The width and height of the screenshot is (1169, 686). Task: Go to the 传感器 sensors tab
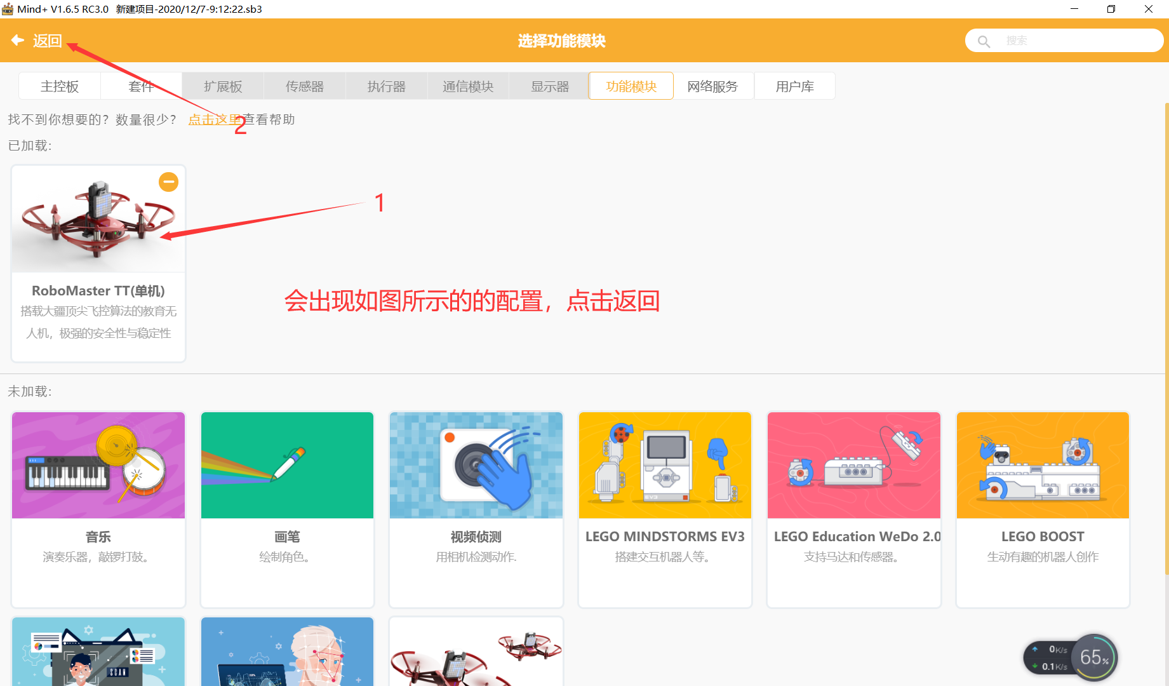click(305, 86)
